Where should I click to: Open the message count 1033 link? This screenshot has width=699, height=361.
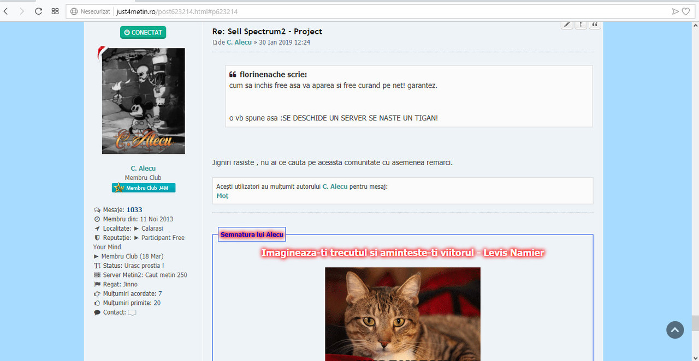click(x=134, y=209)
